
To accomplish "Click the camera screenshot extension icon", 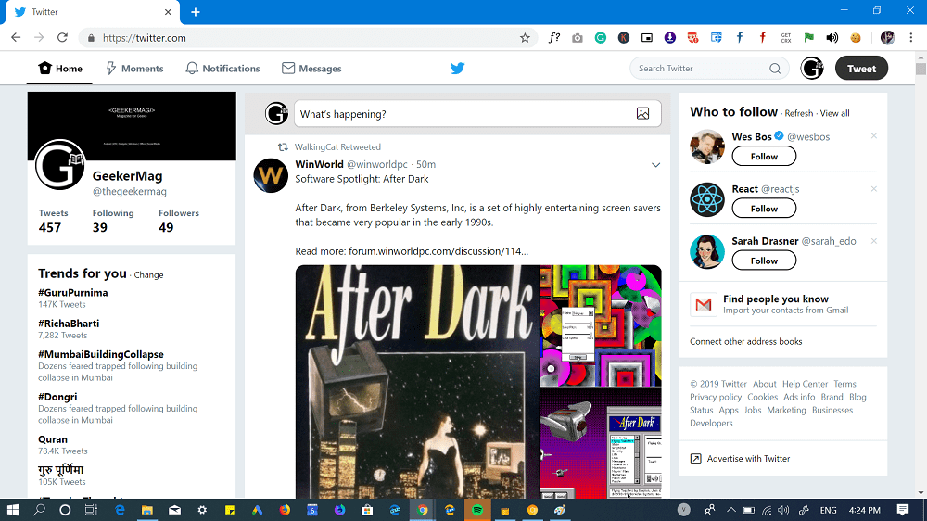I will pos(577,38).
